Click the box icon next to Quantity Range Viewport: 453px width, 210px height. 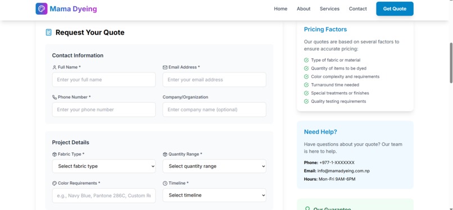(x=165, y=154)
